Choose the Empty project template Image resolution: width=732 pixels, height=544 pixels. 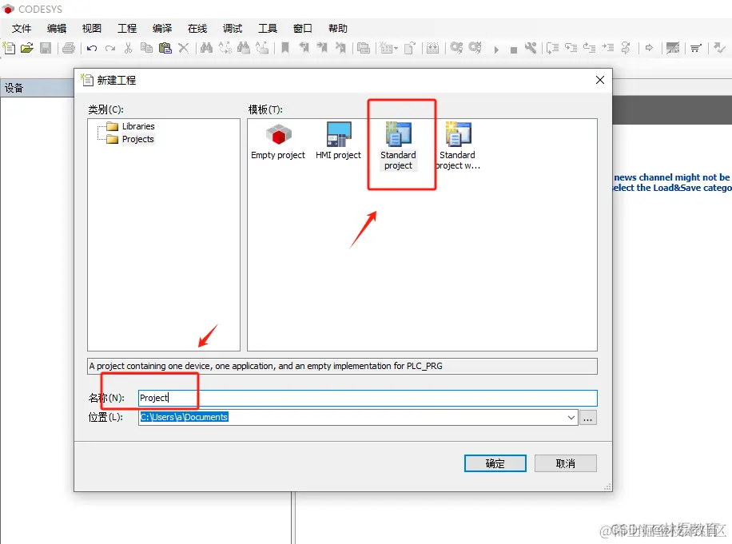coord(278,142)
